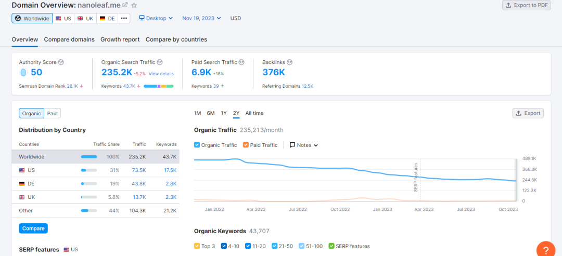Screen dimensions: 562x256
Task: Open the View details link
Action: click(161, 74)
